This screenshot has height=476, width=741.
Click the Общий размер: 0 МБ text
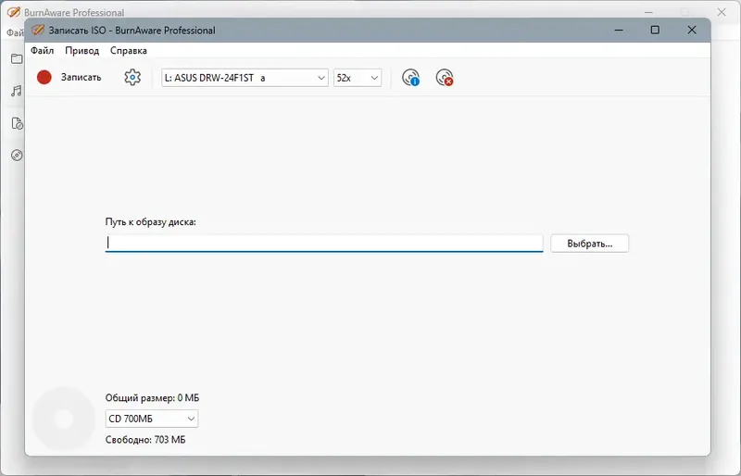(152, 398)
